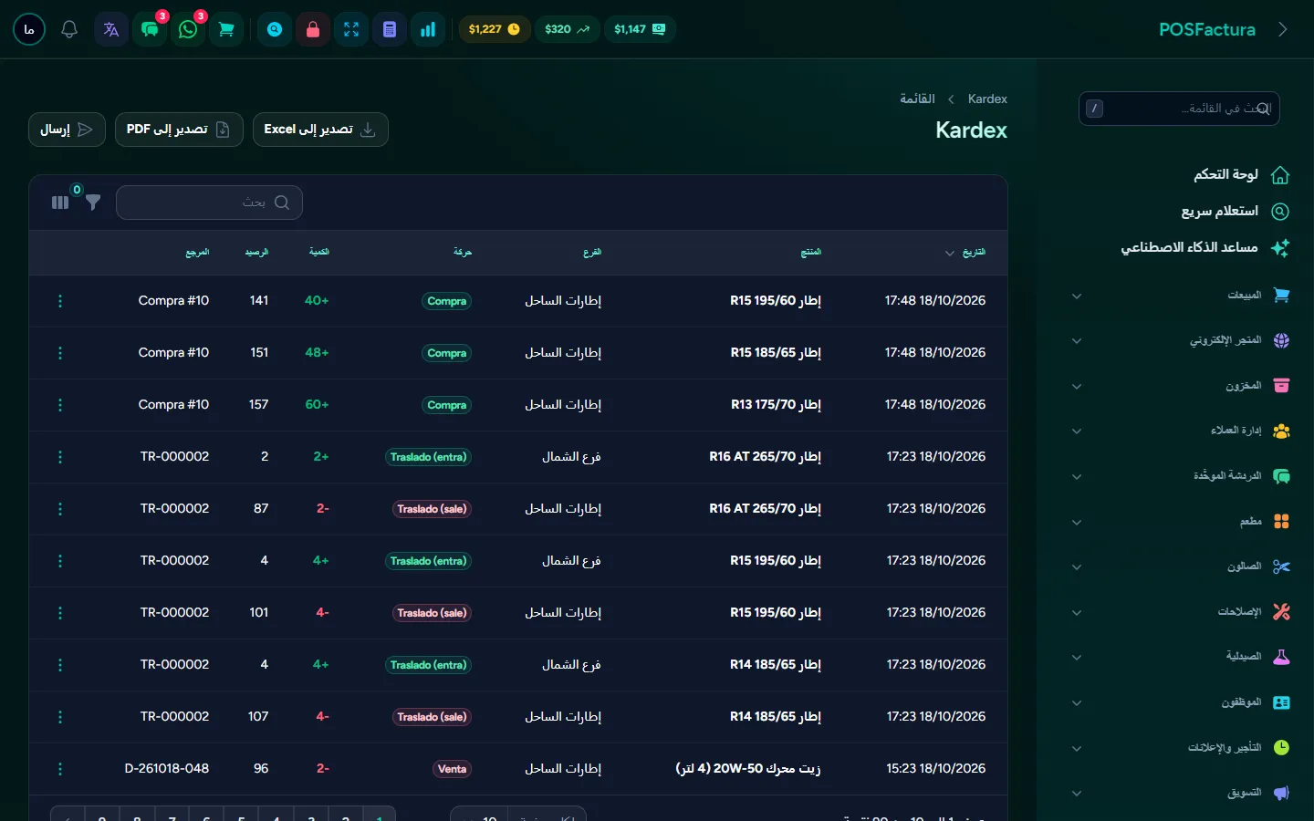This screenshot has width=1314, height=821.
Task: Open the calculator icon
Action: [390, 29]
